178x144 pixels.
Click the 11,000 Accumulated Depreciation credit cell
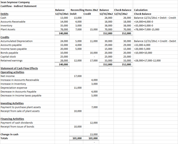(x=94, y=41)
